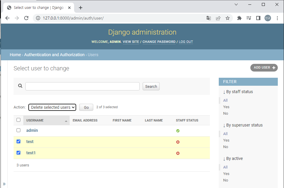Click the browser address bar URL
The image size is (284, 188).
[73, 18]
